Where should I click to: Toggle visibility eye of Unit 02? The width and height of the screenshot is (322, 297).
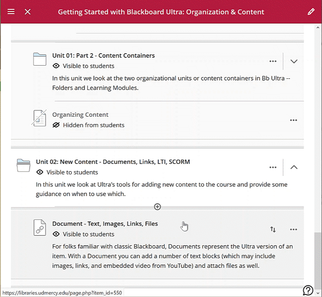click(40, 172)
